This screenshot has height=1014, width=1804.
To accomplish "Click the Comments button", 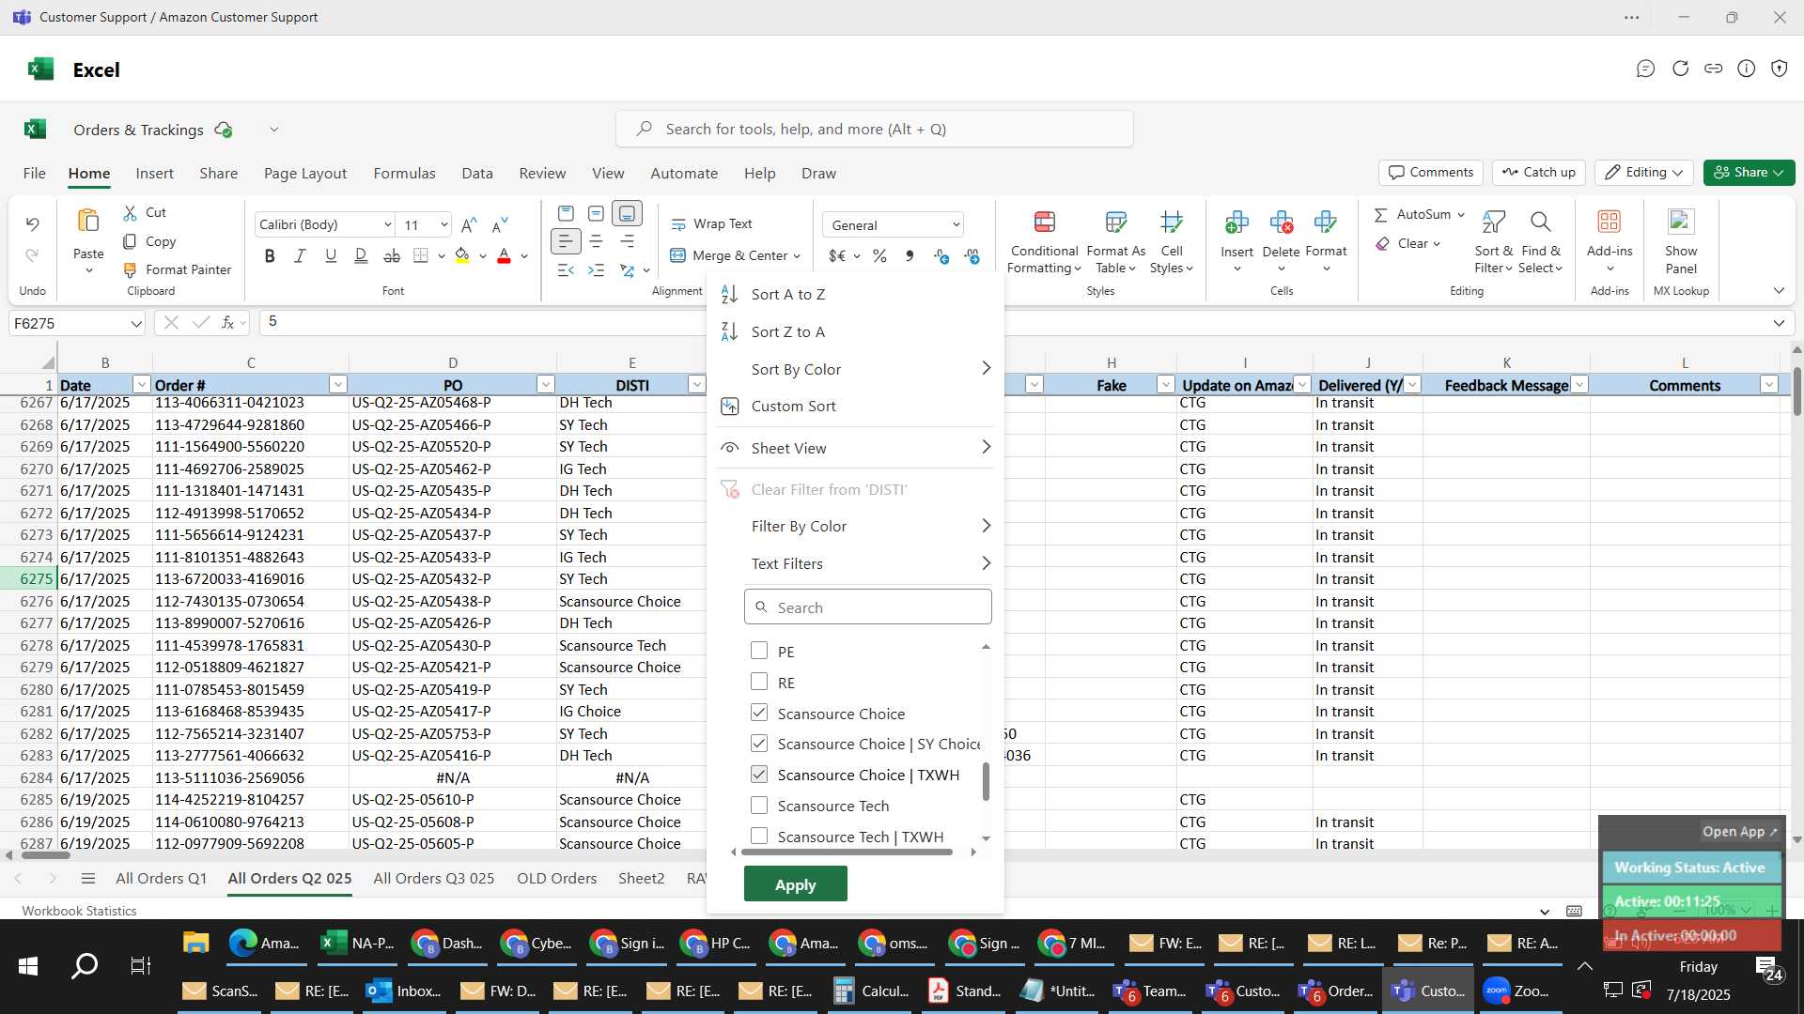I will (1431, 173).
